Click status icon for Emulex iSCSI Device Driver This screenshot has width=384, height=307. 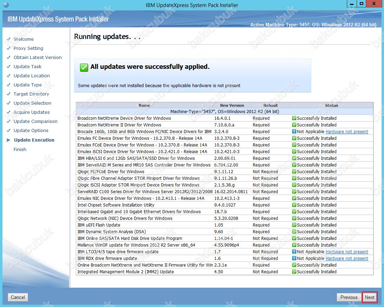pyautogui.click(x=294, y=151)
